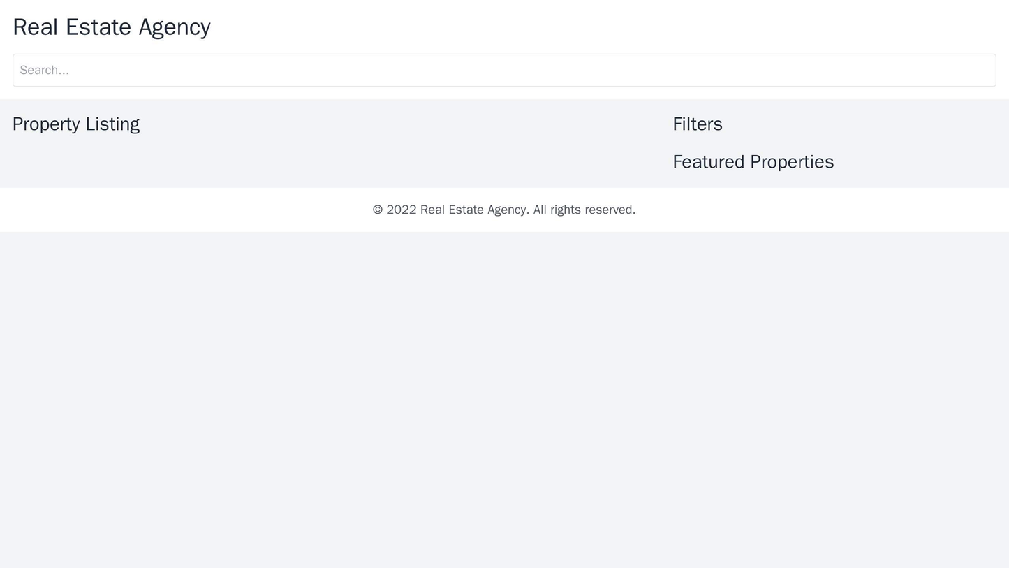
Task: Click the Filters heading
Action: click(697, 124)
